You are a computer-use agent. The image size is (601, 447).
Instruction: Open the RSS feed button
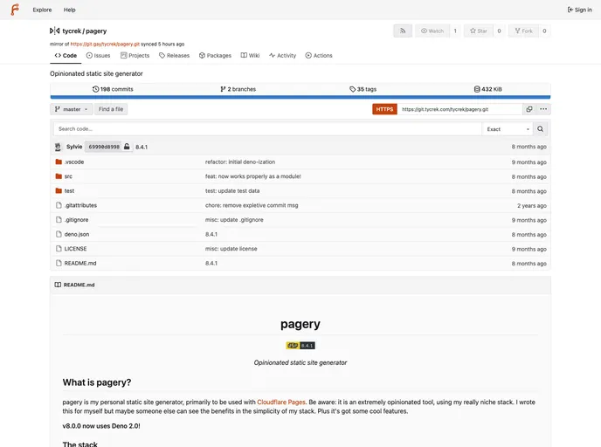(403, 31)
